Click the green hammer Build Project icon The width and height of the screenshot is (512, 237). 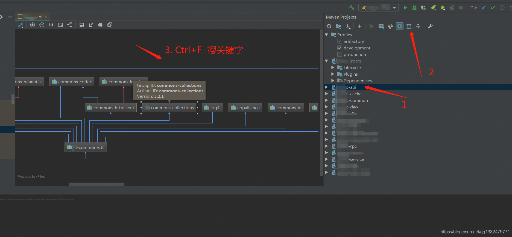click(352, 8)
